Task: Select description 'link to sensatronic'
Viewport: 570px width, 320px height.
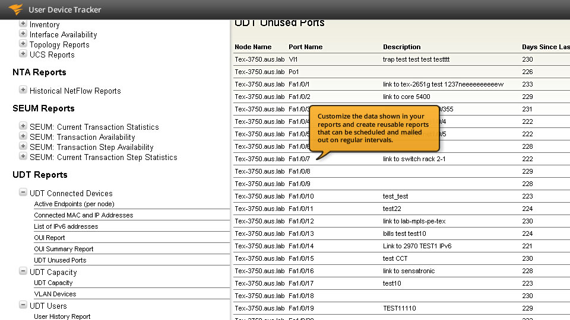Action: click(x=408, y=271)
